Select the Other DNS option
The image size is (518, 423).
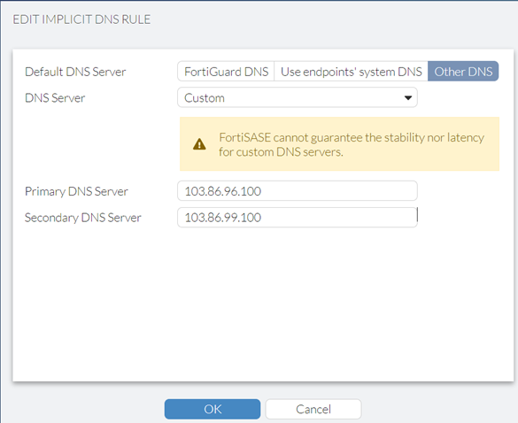(463, 72)
